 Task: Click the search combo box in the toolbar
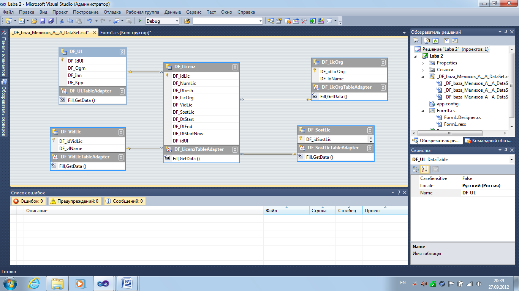(x=228, y=21)
